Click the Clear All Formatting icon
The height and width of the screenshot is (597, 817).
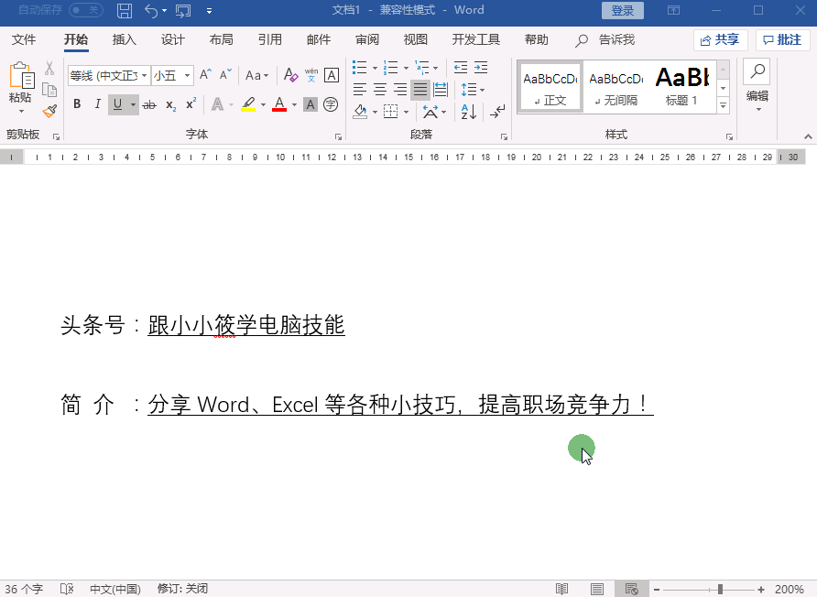click(290, 76)
